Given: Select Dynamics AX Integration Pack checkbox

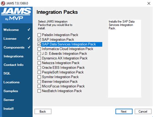Looking at the screenshot, I should point(39,58).
